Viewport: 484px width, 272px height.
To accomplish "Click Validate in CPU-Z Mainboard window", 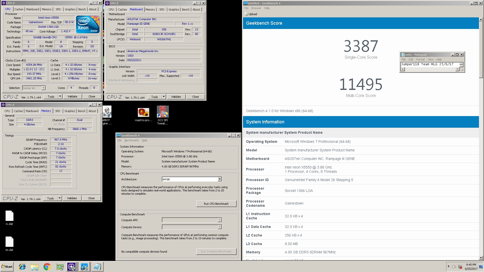I will coord(176,97).
